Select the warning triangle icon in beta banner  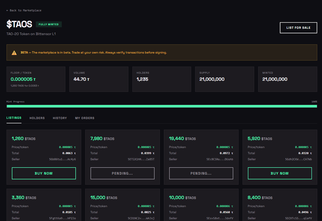coord(14,53)
